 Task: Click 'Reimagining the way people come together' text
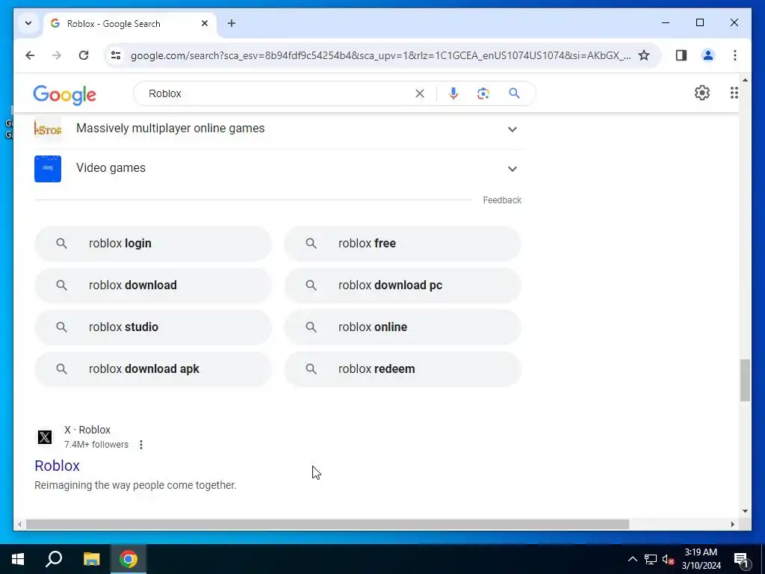(x=135, y=485)
